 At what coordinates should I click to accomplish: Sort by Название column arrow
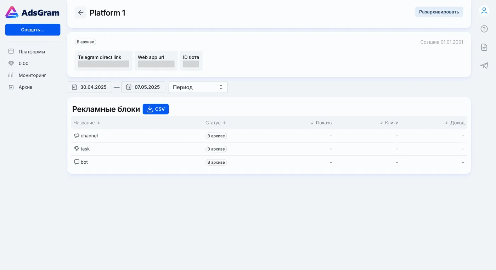pos(99,123)
